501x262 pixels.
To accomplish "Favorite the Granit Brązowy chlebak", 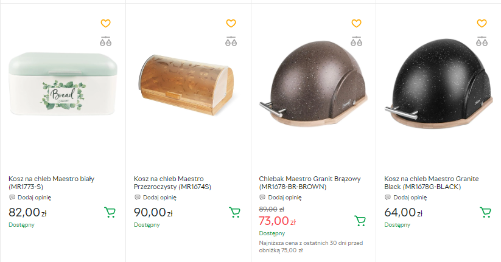I will pos(356,24).
